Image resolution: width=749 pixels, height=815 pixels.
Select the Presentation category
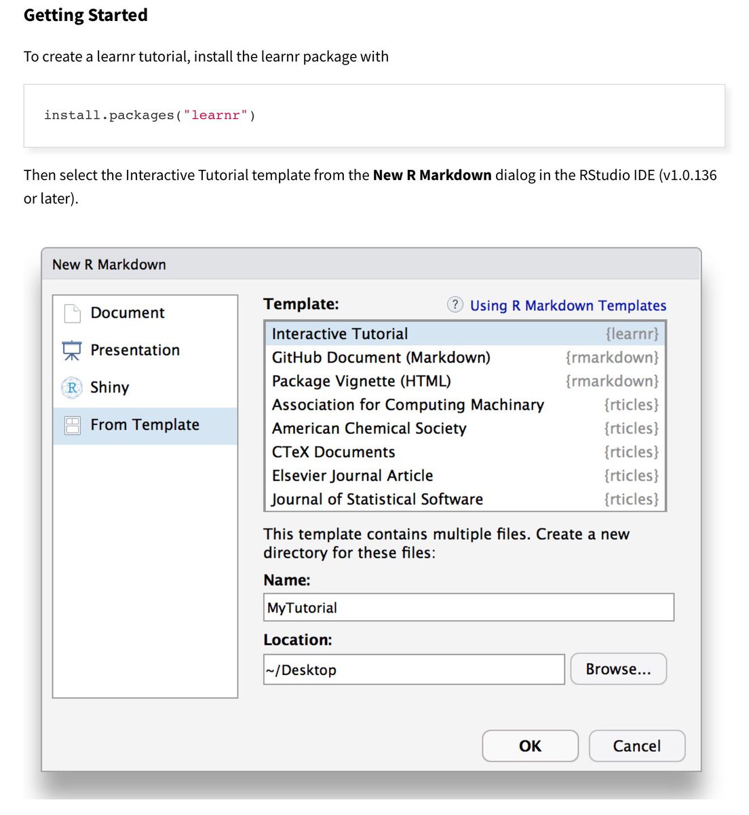pyautogui.click(x=145, y=350)
